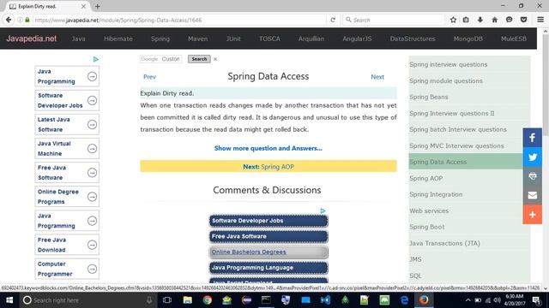This screenshot has width=549, height=308.
Task: Click the Javapedia.net site logo
Action: (31, 38)
